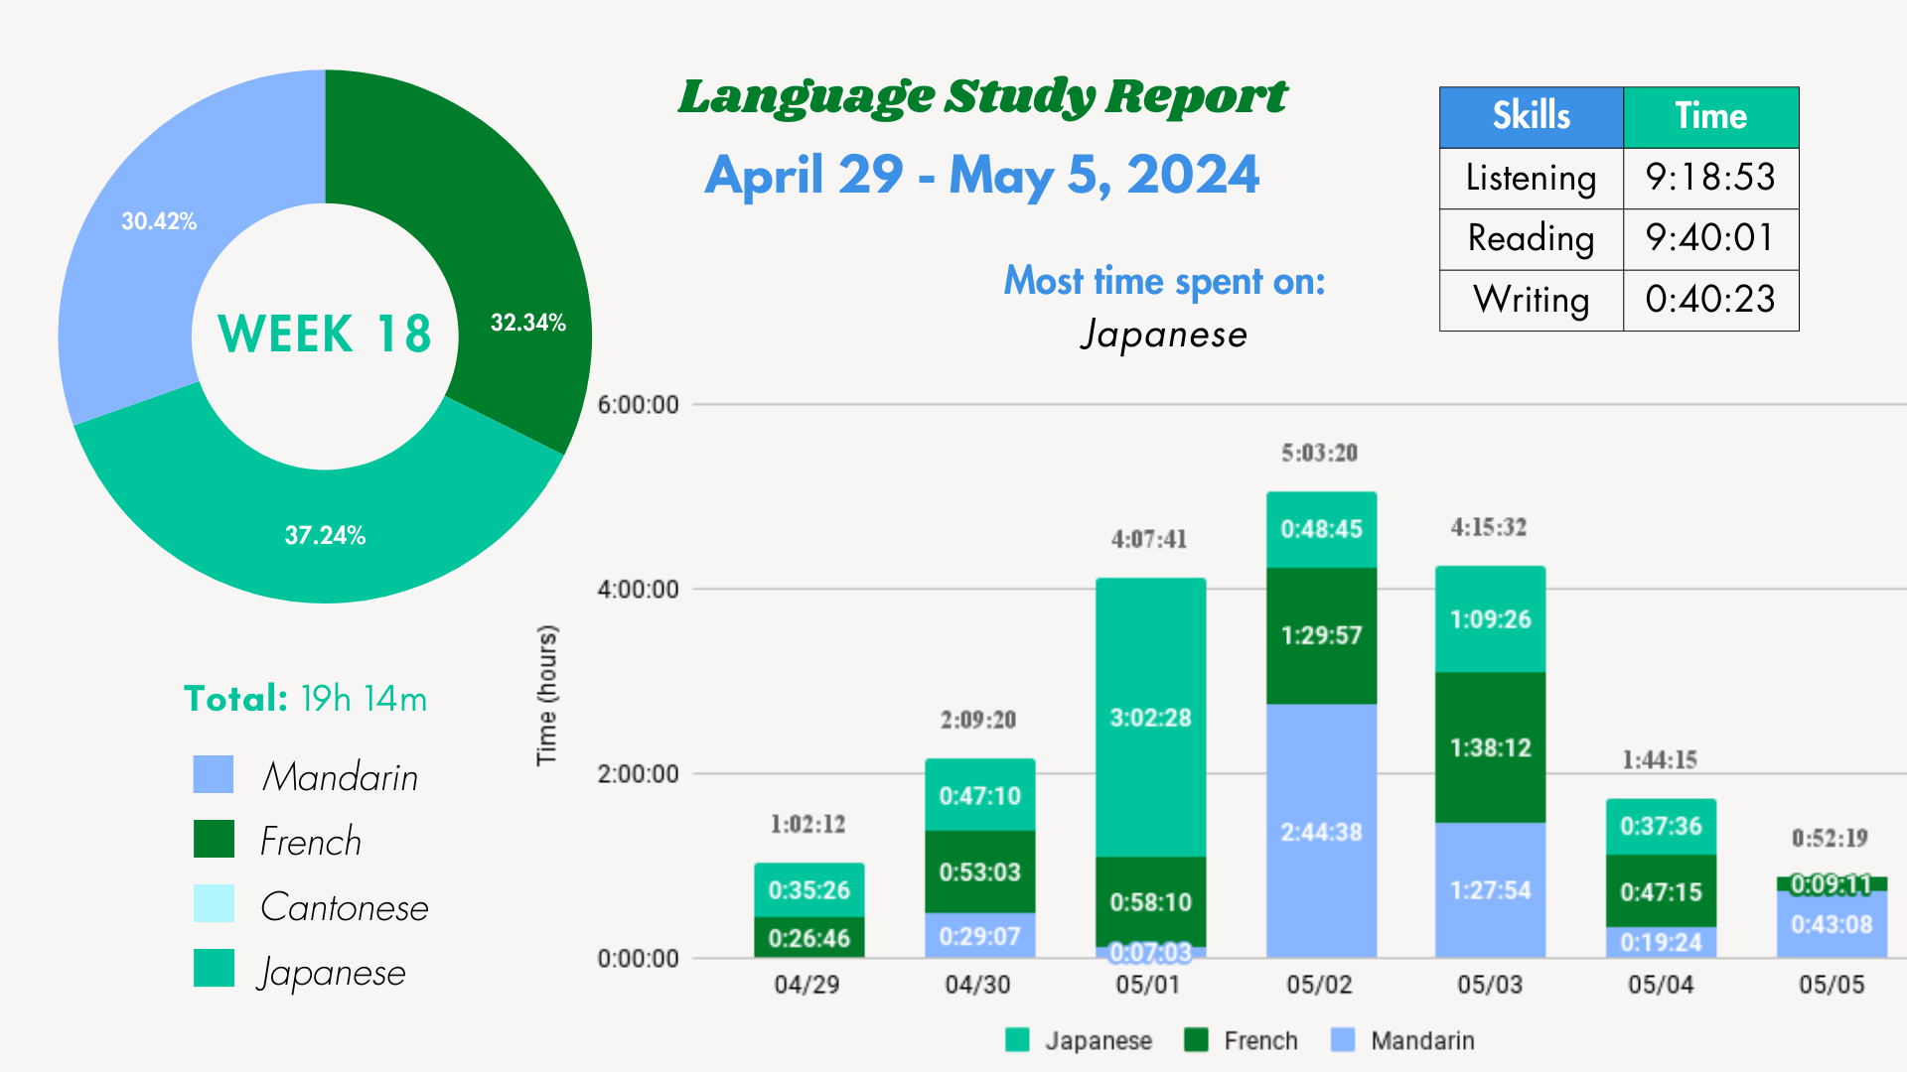Select the Writing row label

pos(1531,300)
